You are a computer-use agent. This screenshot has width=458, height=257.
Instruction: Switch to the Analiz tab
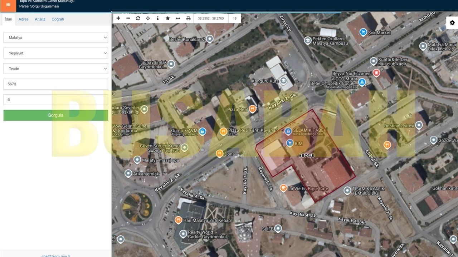click(40, 19)
